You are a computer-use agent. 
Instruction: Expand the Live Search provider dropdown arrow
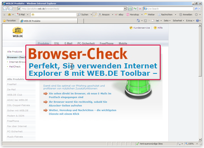point(199,9)
